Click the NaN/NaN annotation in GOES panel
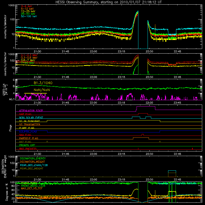 coord(42,90)
